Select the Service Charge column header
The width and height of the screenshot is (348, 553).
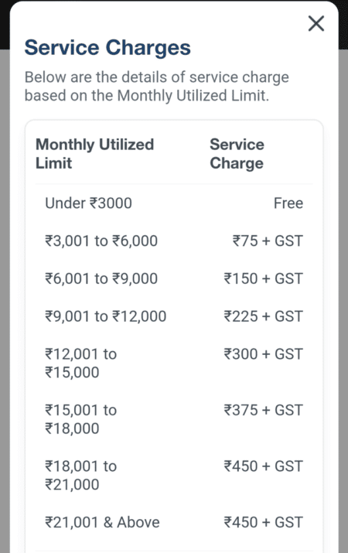point(237,154)
